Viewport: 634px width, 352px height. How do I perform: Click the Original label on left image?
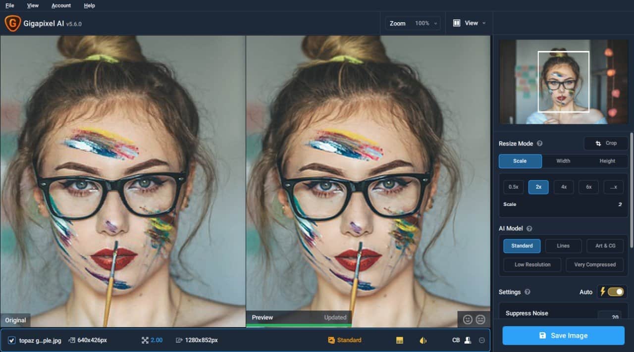tap(15, 320)
